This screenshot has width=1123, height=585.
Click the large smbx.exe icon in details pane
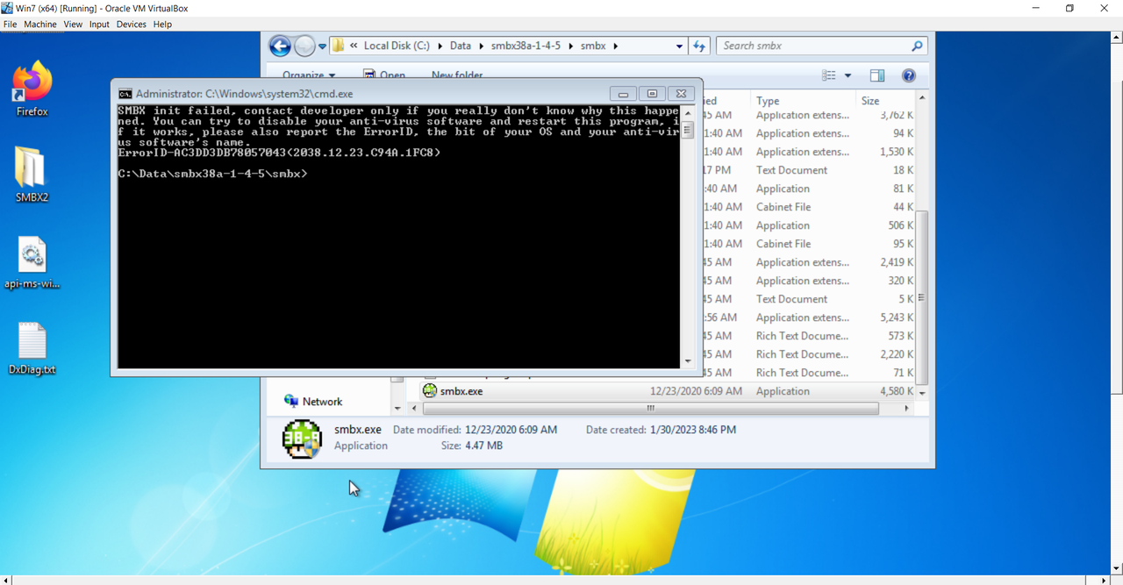click(x=302, y=439)
